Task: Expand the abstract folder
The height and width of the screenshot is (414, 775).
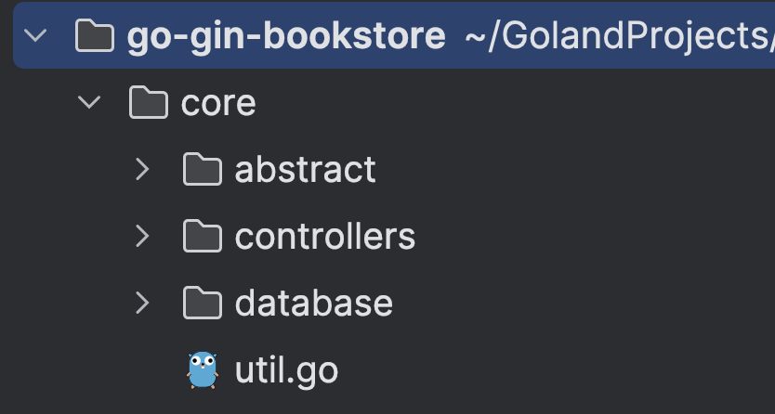Action: click(142, 169)
